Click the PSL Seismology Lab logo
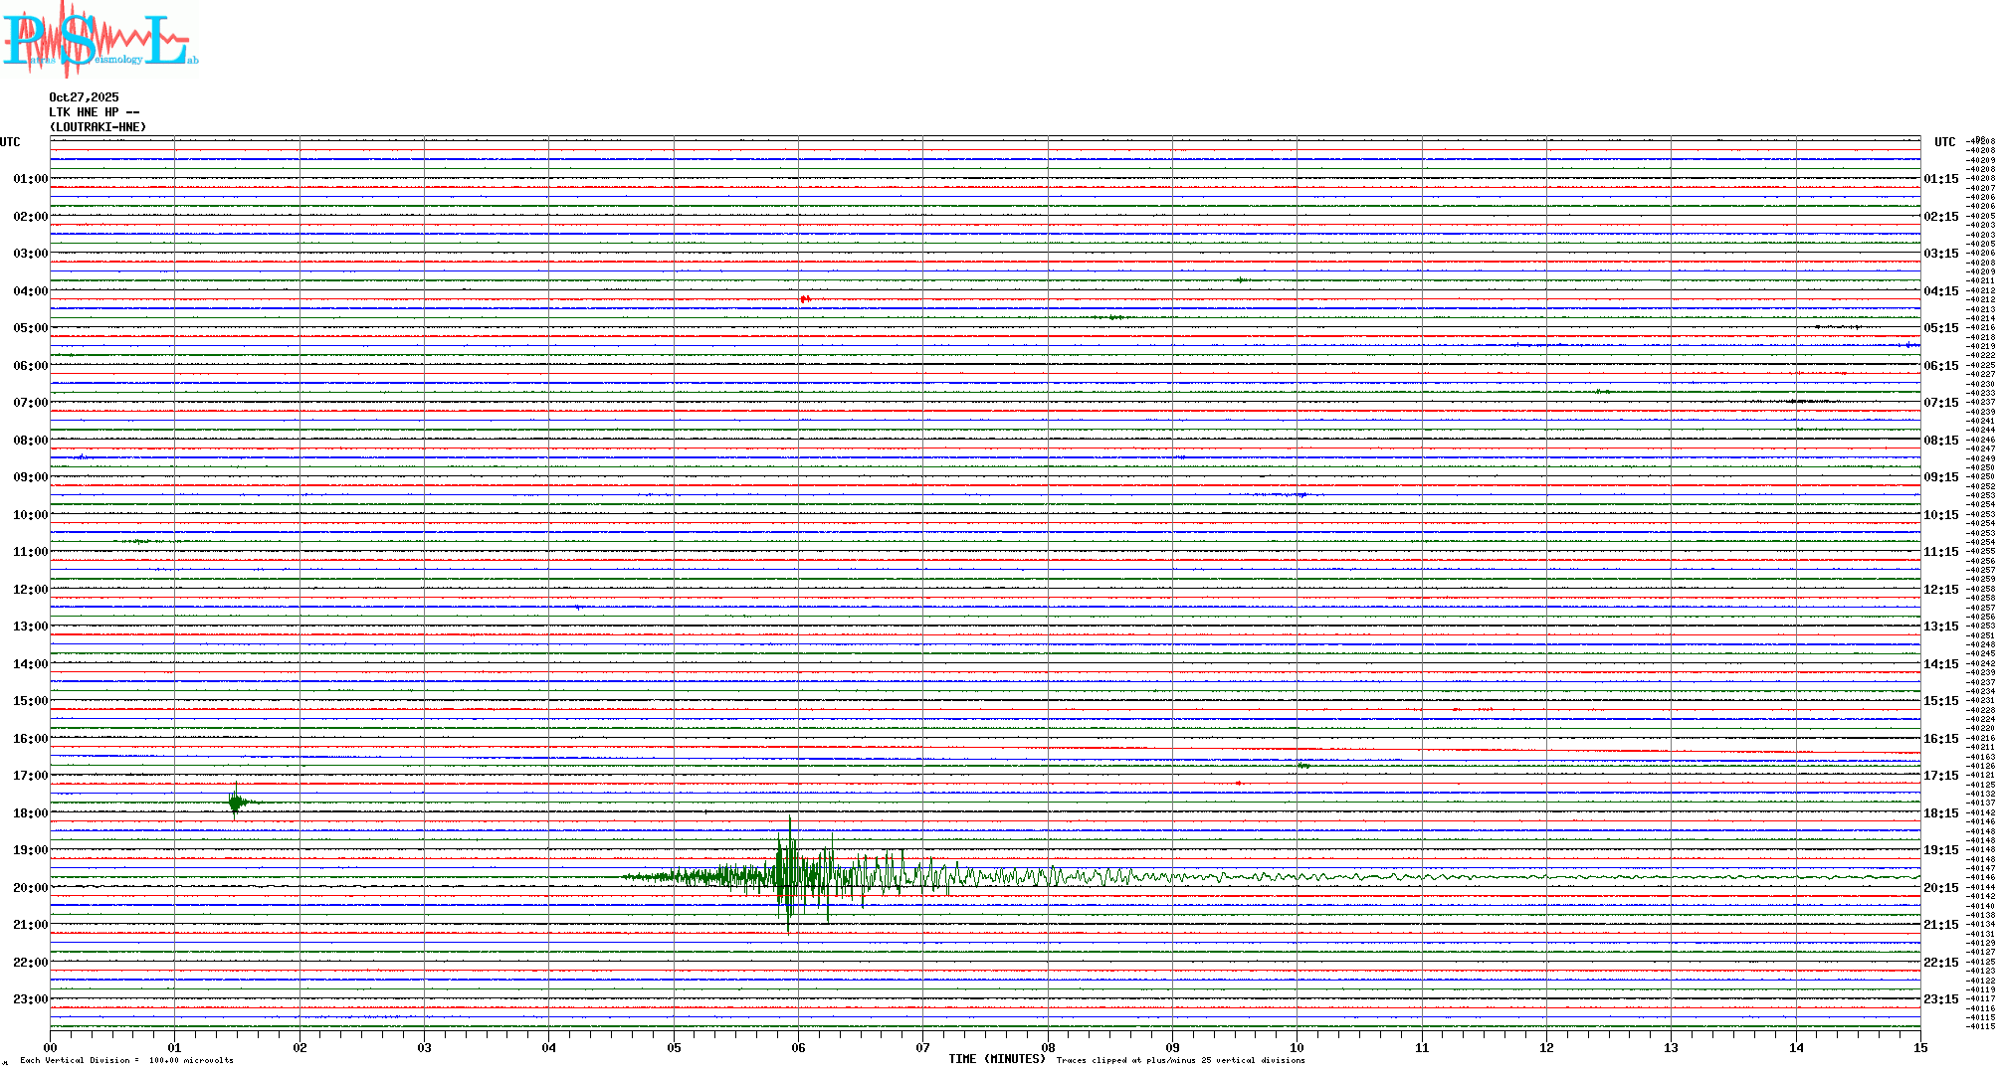Image resolution: width=2000 pixels, height=1074 pixels. click(100, 40)
